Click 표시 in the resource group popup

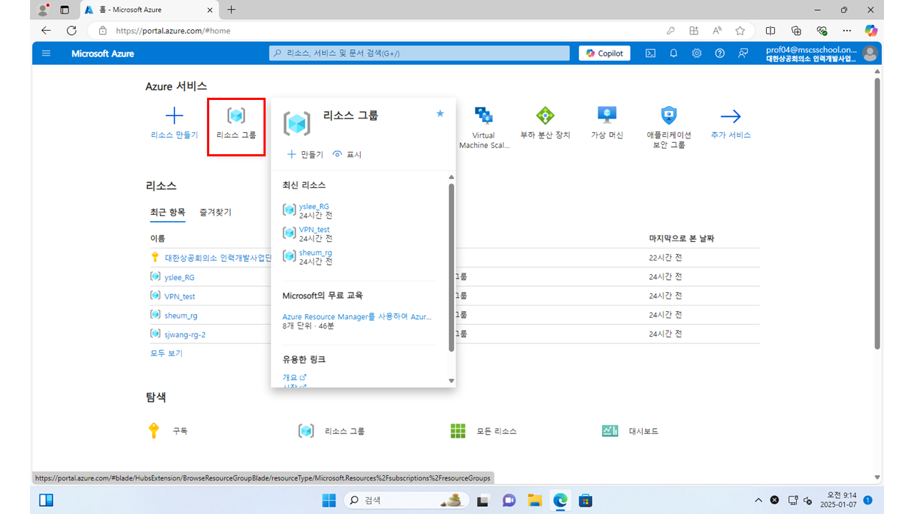[348, 154]
